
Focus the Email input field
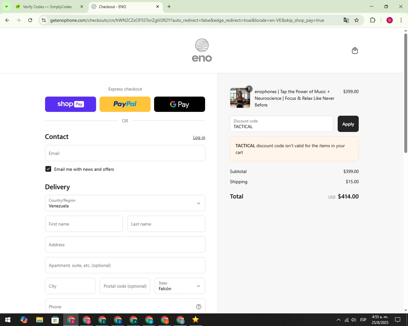point(125,153)
